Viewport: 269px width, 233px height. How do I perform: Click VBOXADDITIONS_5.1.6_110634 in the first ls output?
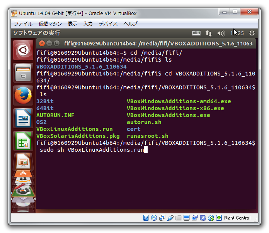(82, 67)
